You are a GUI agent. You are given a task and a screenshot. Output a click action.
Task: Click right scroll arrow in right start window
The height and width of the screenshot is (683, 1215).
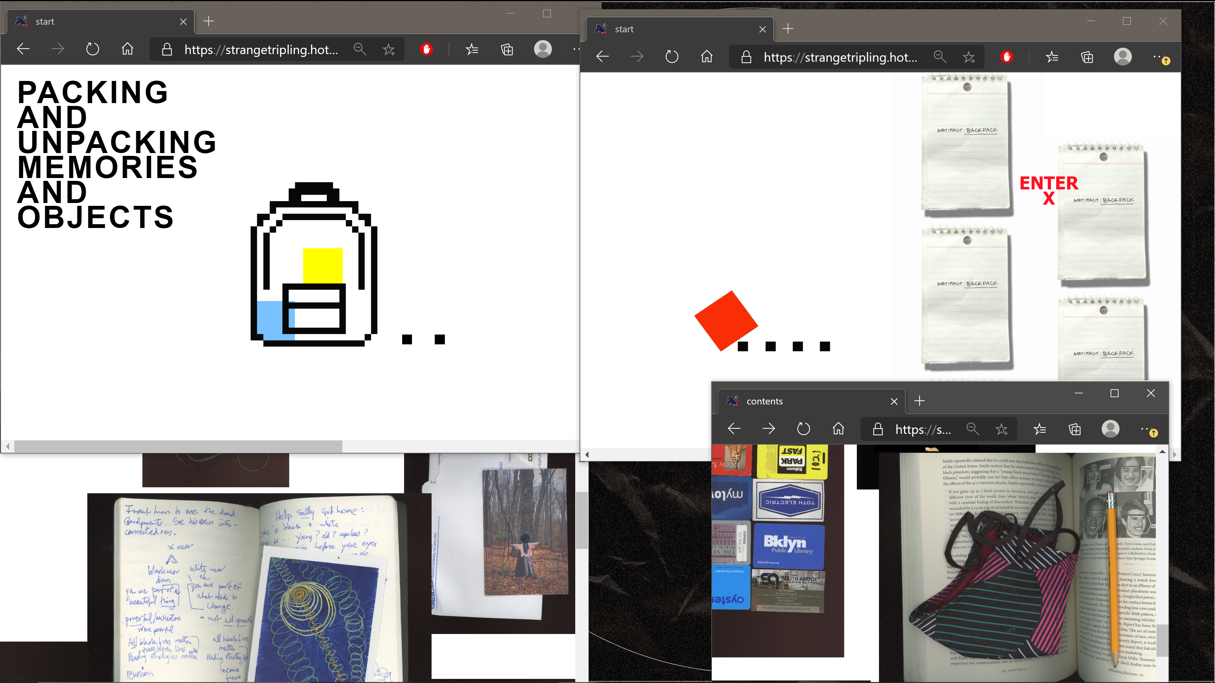[1174, 454]
